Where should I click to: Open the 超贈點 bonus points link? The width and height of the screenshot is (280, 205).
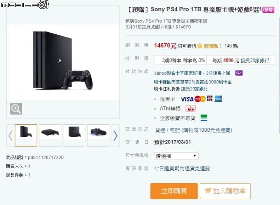[x=211, y=46]
